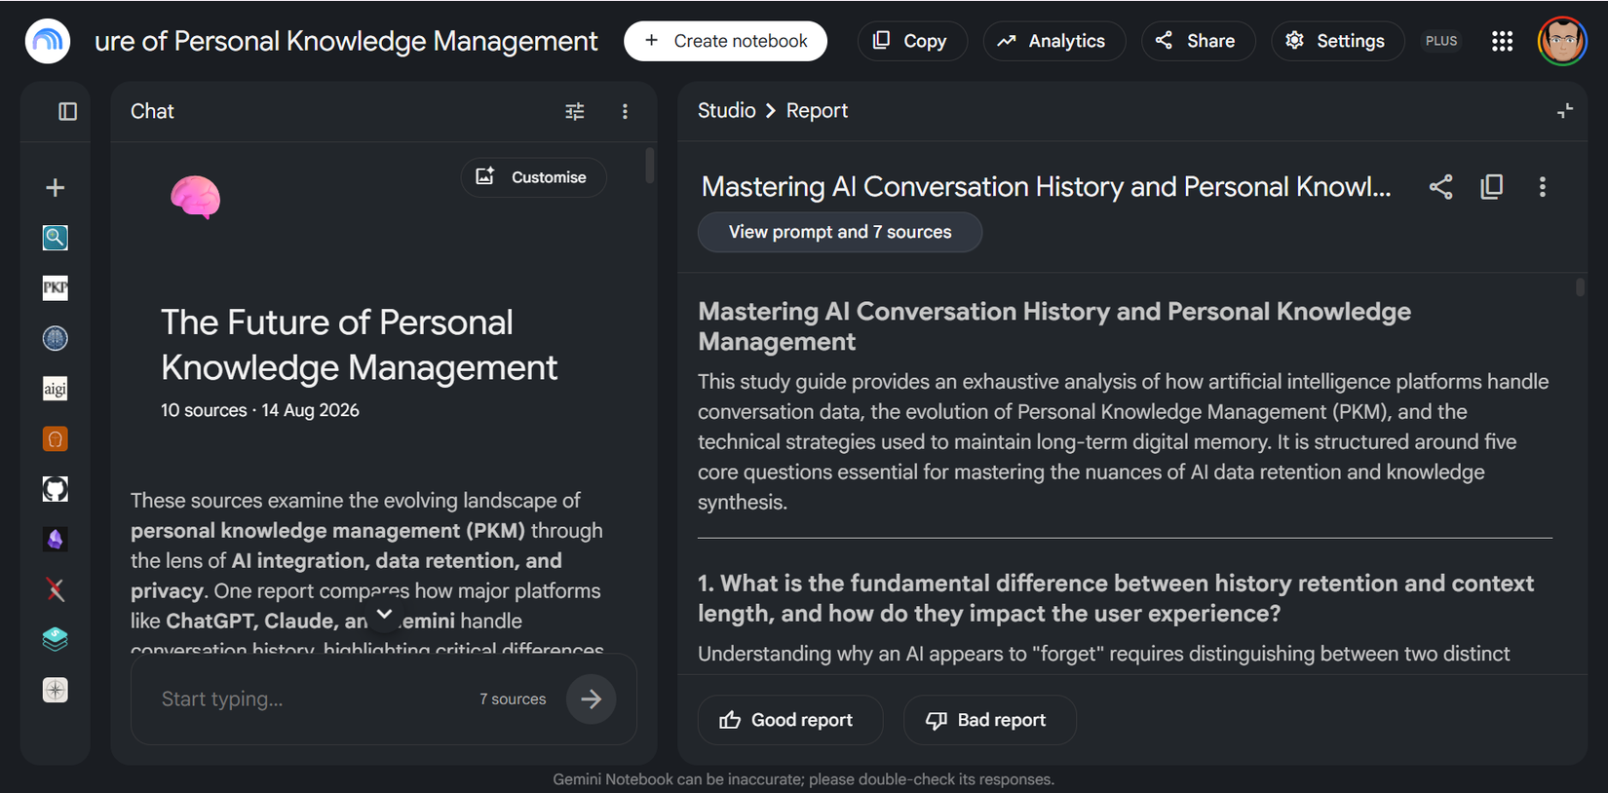This screenshot has width=1608, height=793.
Task: Add a new source with the plus icon
Action: (x=56, y=187)
